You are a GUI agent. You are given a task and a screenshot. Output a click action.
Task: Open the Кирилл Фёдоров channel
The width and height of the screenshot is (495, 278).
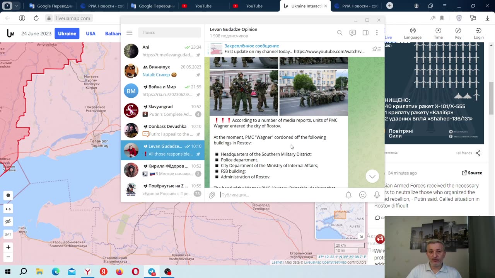(x=162, y=170)
